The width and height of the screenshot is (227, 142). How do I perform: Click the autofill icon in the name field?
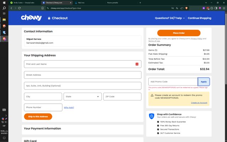point(137,64)
